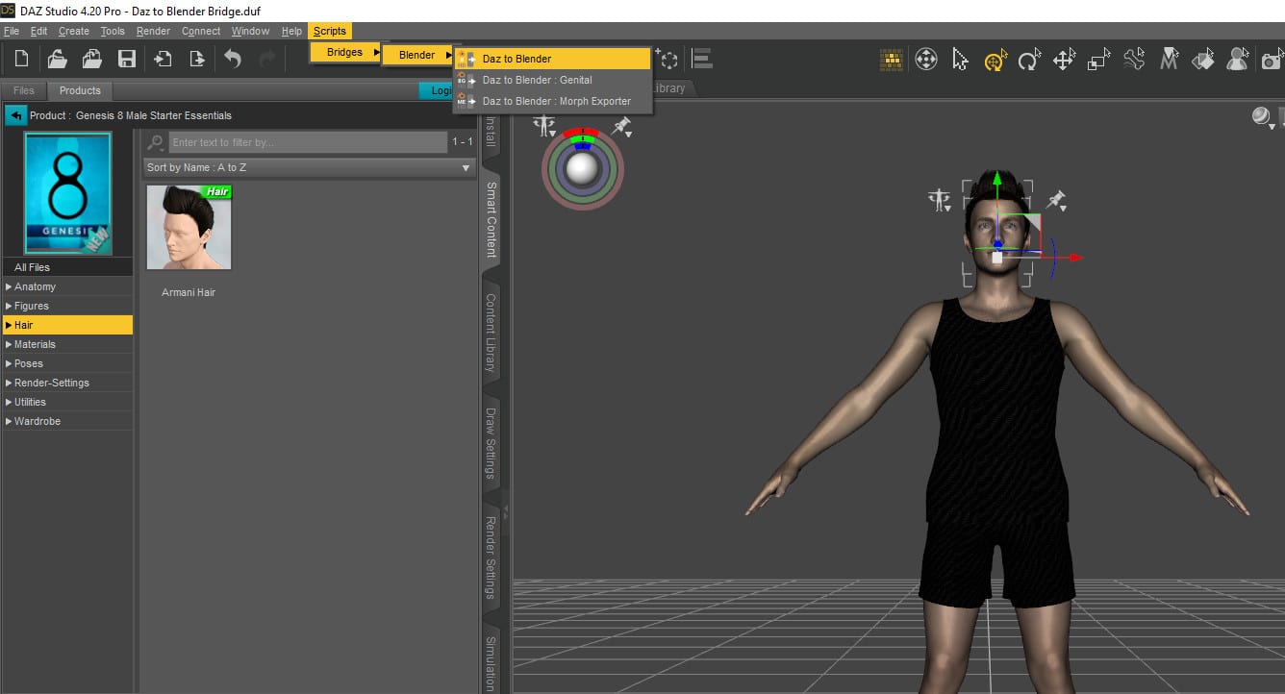Click the dashed-circle plus tool icon
The height and width of the screenshot is (694, 1285).
668,60
